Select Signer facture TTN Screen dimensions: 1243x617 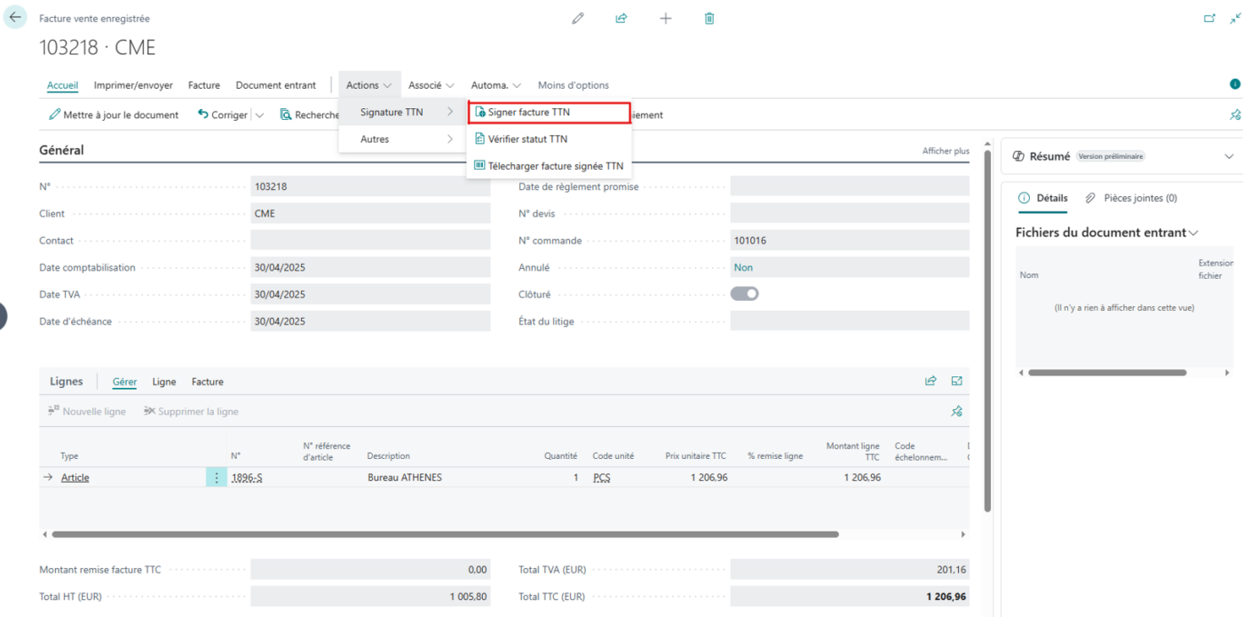point(550,113)
